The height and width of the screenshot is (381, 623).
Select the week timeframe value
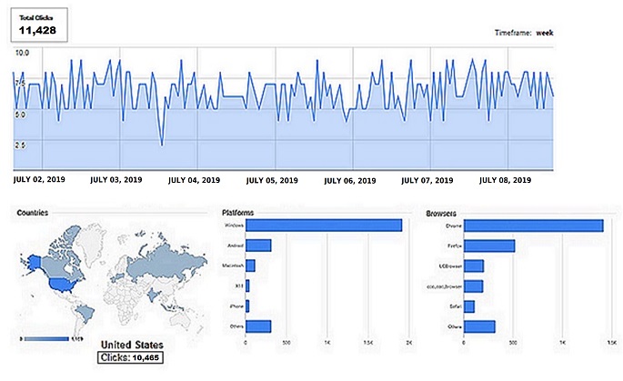pyautogui.click(x=544, y=33)
